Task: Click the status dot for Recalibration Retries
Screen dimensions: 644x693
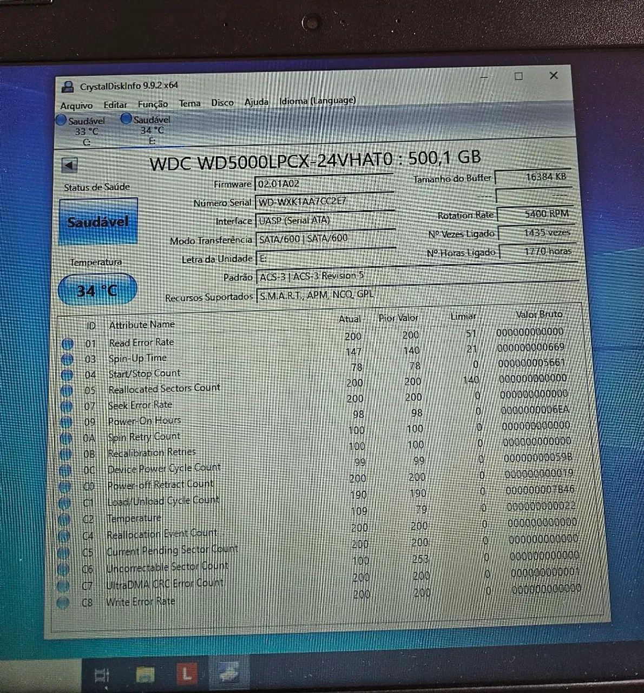Action: pyautogui.click(x=65, y=454)
